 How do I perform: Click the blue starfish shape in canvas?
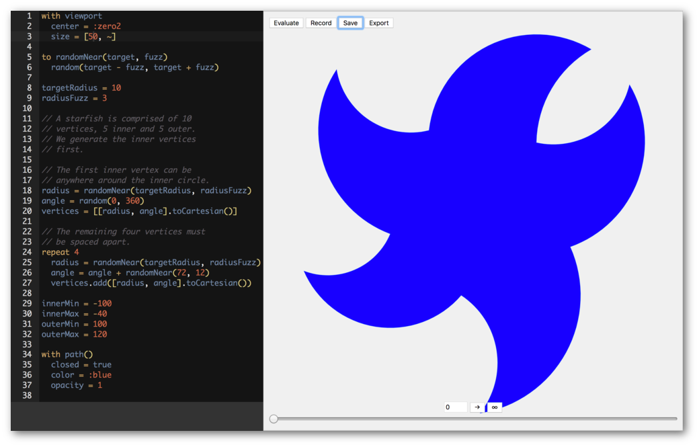tap(457, 202)
